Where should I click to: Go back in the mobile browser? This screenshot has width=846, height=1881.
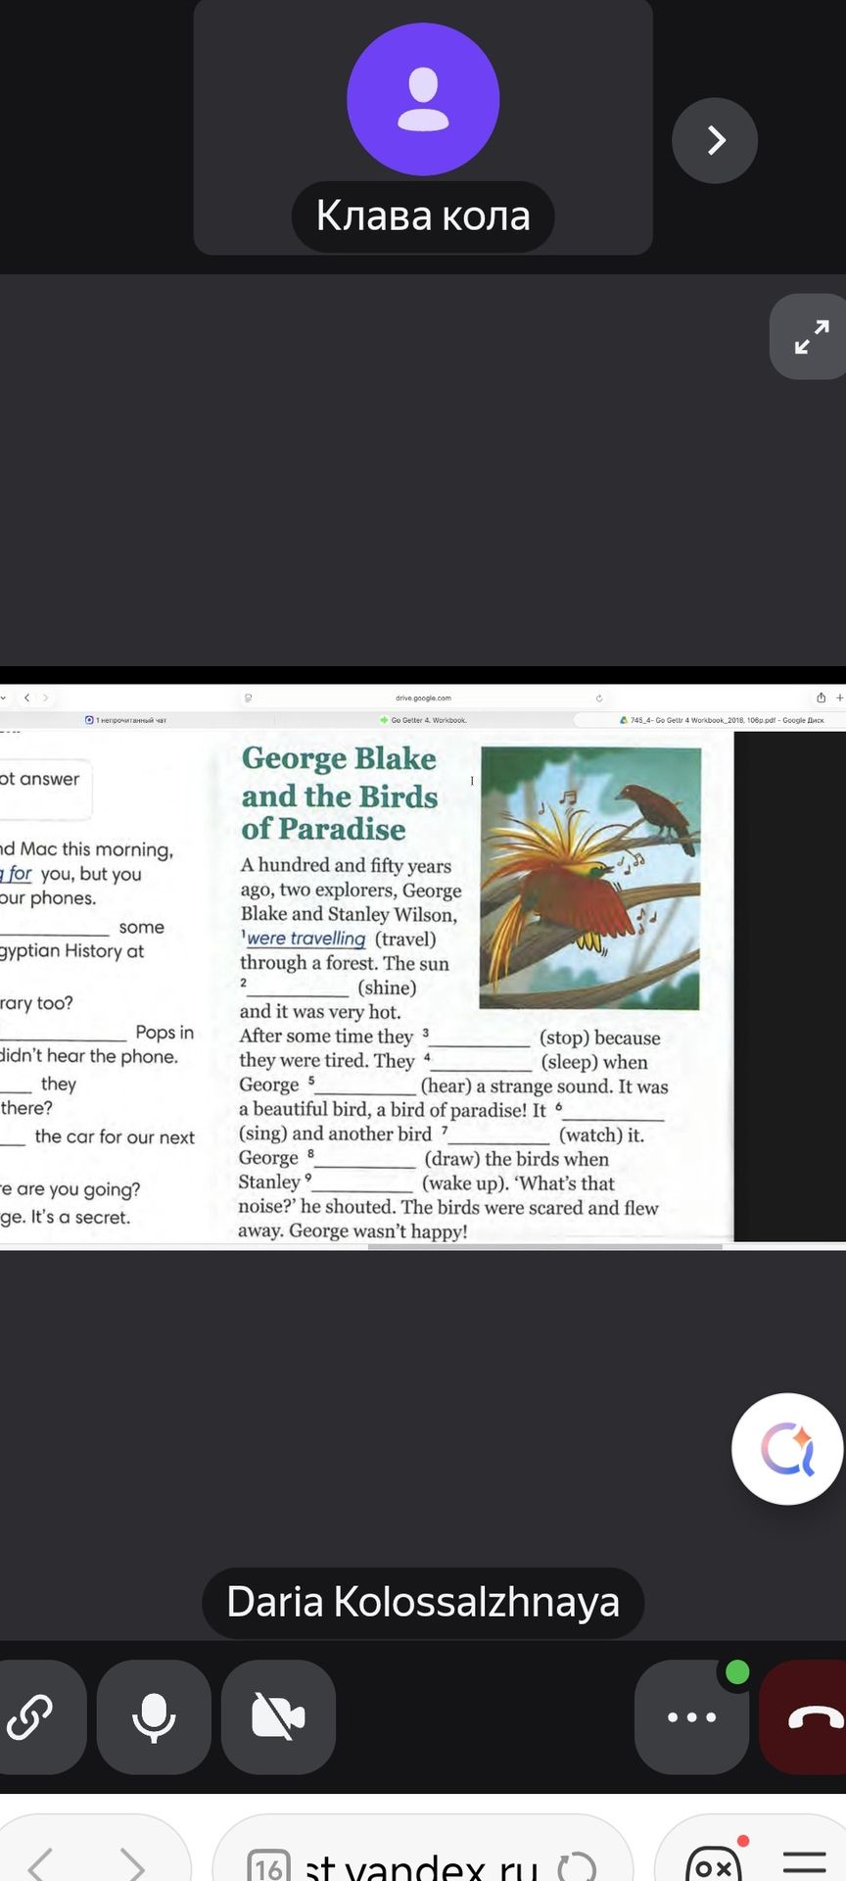pyautogui.click(x=40, y=1864)
